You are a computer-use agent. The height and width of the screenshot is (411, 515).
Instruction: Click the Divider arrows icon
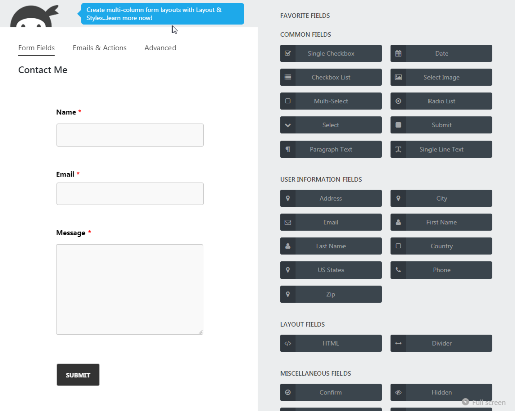click(x=398, y=343)
